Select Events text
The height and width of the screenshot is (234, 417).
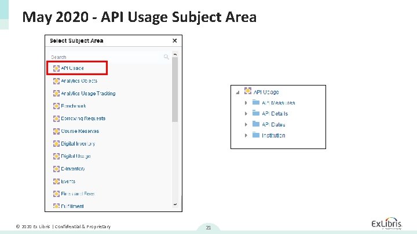pos(68,181)
